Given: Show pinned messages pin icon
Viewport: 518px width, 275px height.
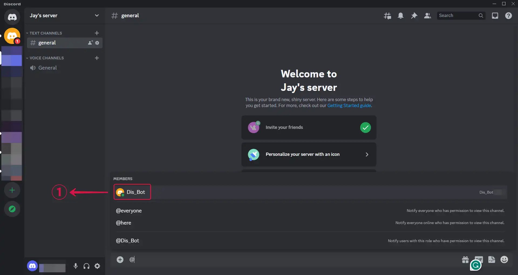Looking at the screenshot, I should (x=414, y=16).
